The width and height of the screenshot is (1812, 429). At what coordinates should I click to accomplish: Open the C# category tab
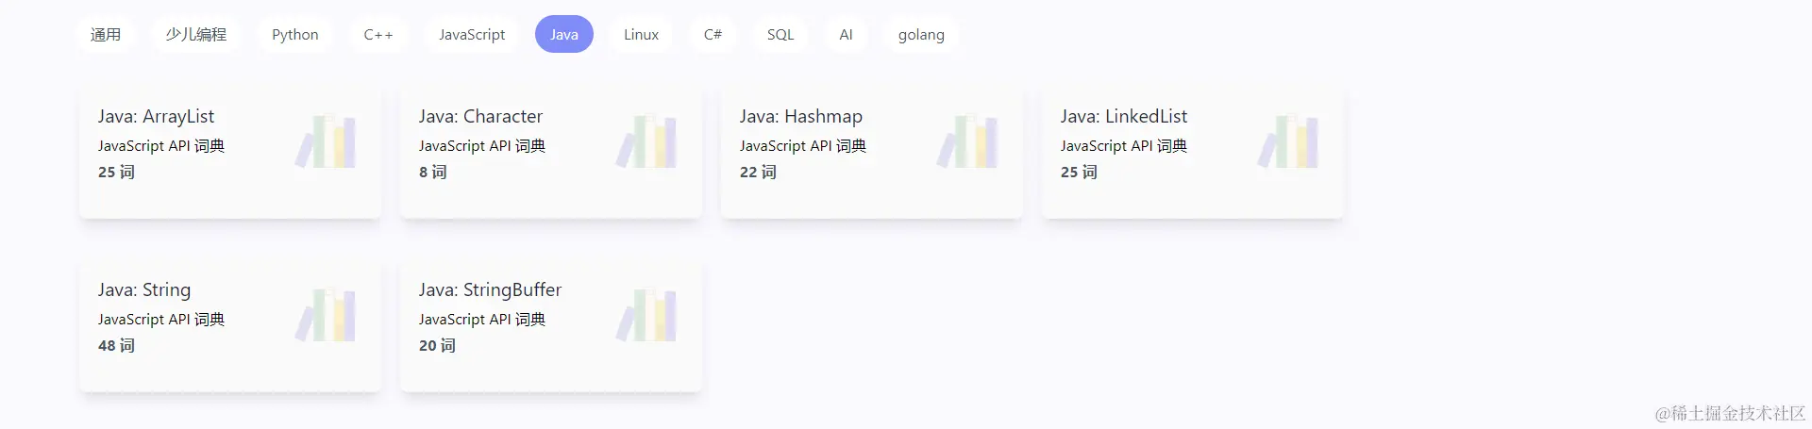pos(713,35)
